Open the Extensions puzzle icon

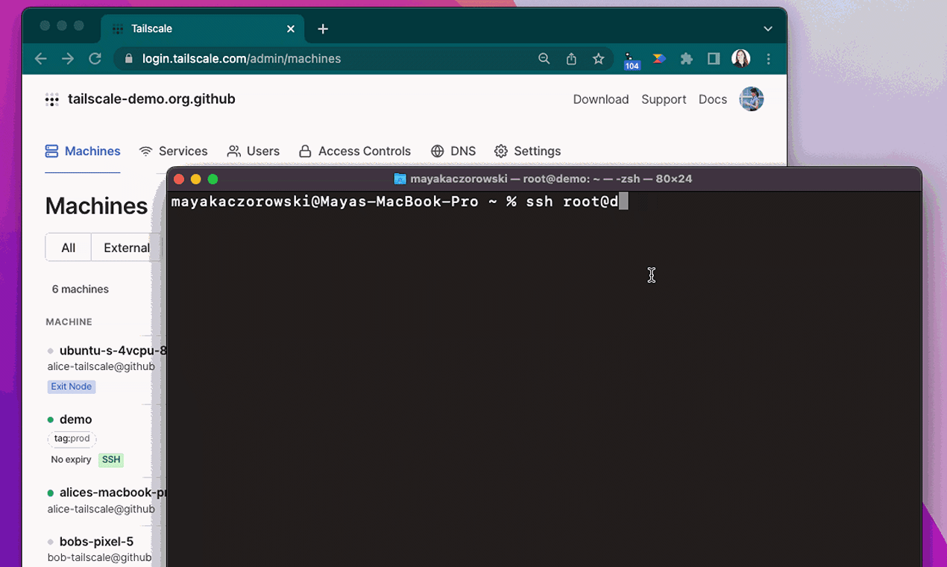(687, 59)
